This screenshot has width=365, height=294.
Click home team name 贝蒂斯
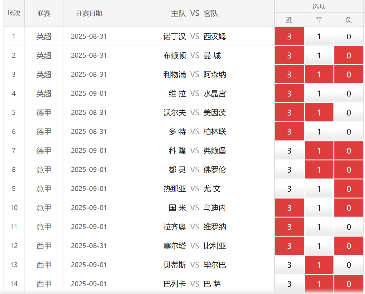point(175,265)
